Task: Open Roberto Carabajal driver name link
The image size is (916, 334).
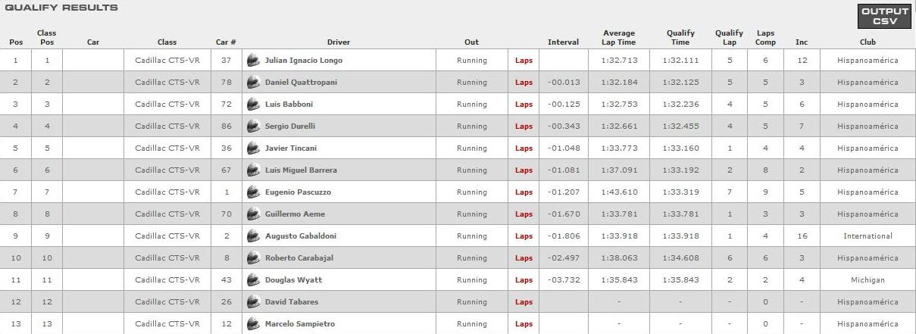Action: [299, 258]
